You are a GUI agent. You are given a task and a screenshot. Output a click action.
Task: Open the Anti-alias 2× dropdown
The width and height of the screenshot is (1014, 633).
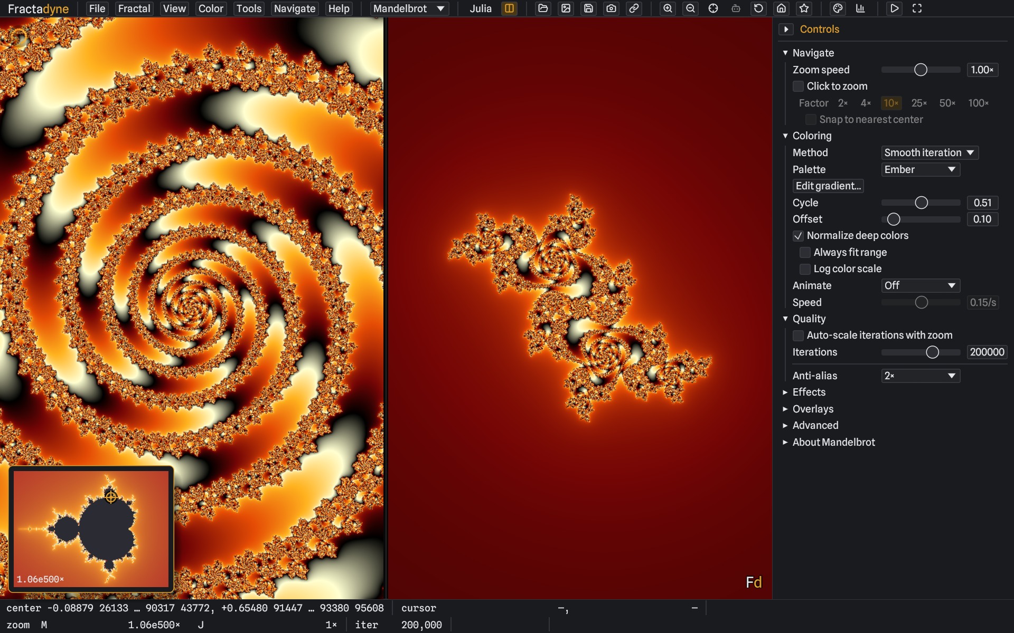point(921,376)
